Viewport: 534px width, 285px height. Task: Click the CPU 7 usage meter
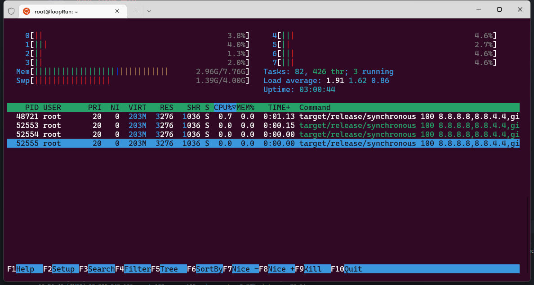384,62
